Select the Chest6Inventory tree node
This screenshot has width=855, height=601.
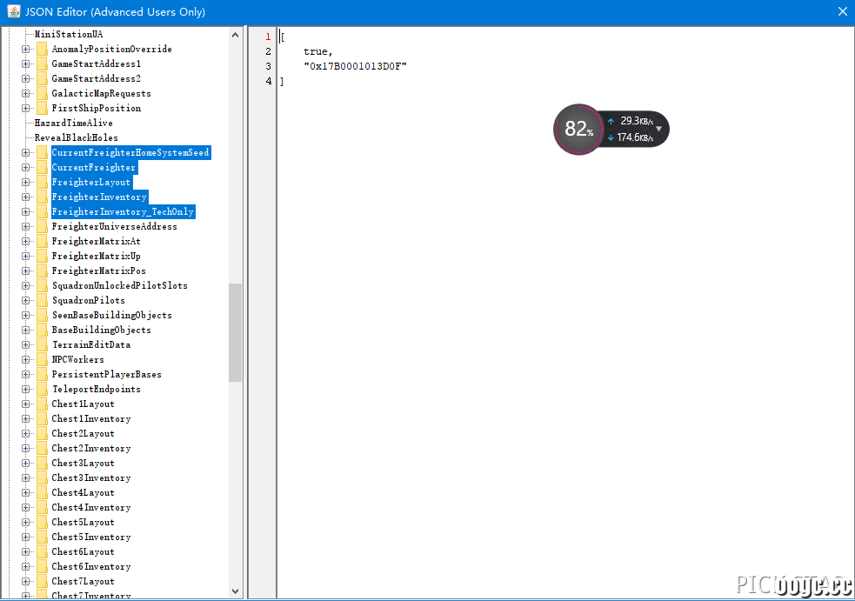coord(91,566)
